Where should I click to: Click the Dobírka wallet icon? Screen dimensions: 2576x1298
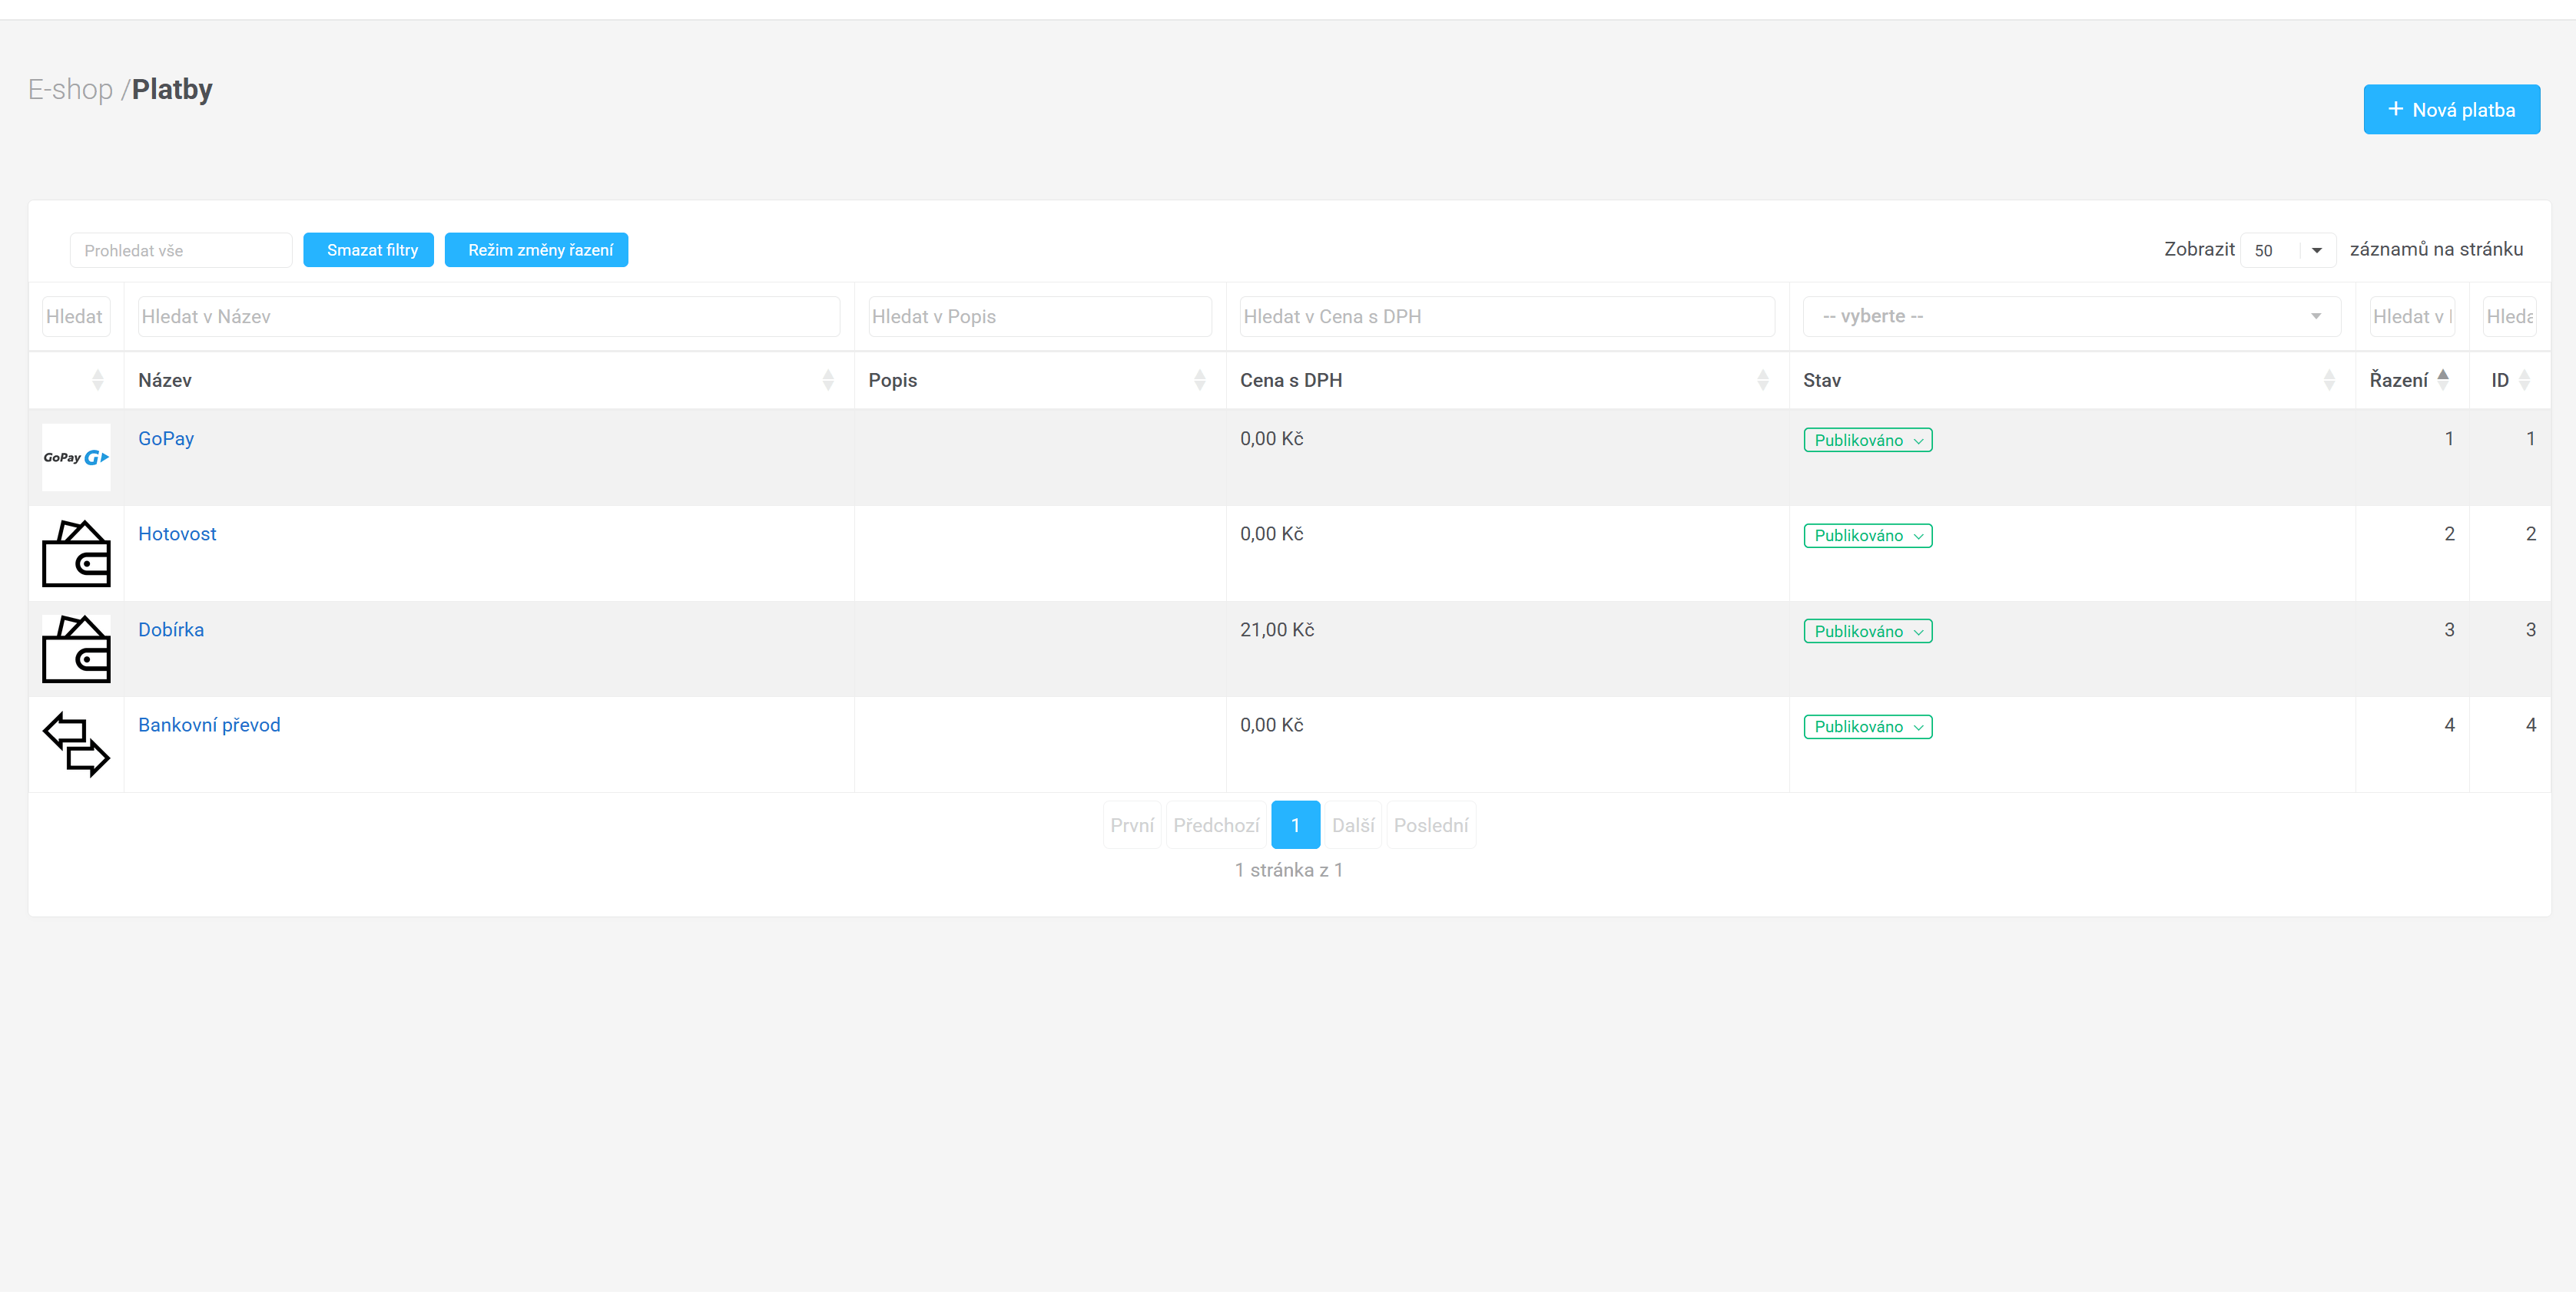click(x=76, y=649)
